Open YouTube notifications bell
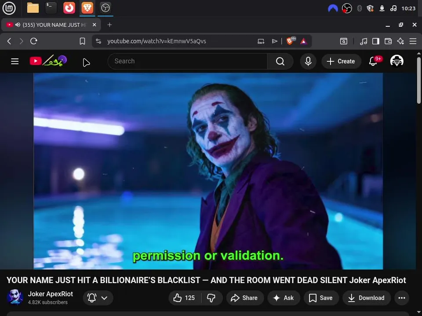Screen dimensions: 422x316 click(x=374, y=61)
